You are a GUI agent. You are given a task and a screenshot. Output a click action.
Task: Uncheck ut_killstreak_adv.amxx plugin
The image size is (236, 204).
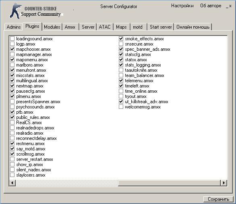(x=121, y=102)
